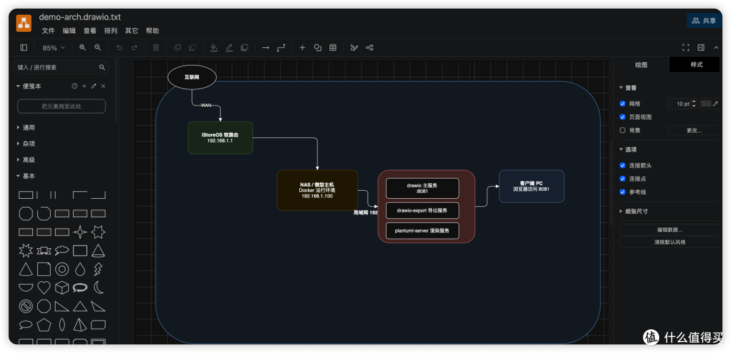Click the shapes insert icon in toolbar
Image resolution: width=731 pixels, height=353 pixels.
[317, 47]
